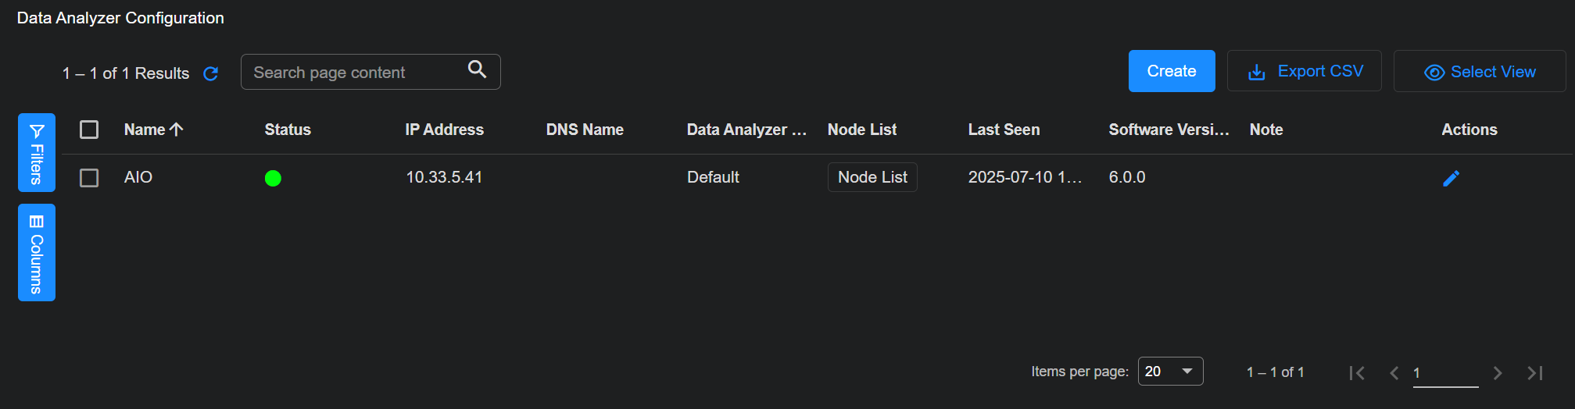Go to the first page
This screenshot has height=409, width=1575.
(x=1357, y=373)
